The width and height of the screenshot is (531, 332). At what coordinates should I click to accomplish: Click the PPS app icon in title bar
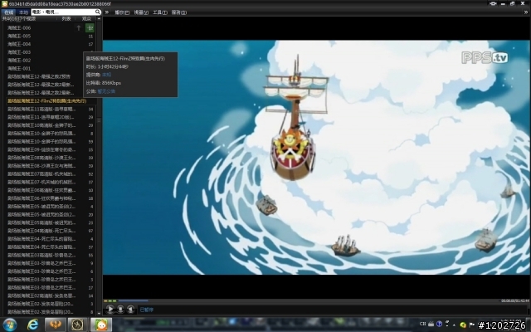[x=4, y=3]
